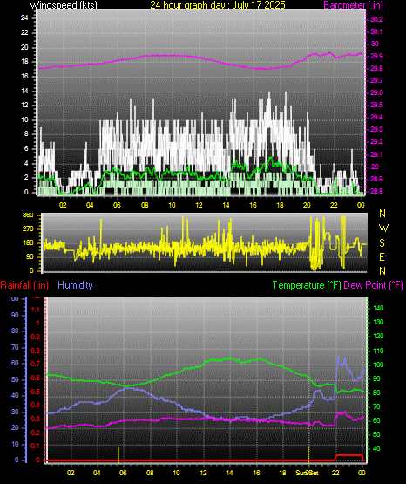Click the "14" windspeed scale value
406x484 pixels.
(24, 91)
